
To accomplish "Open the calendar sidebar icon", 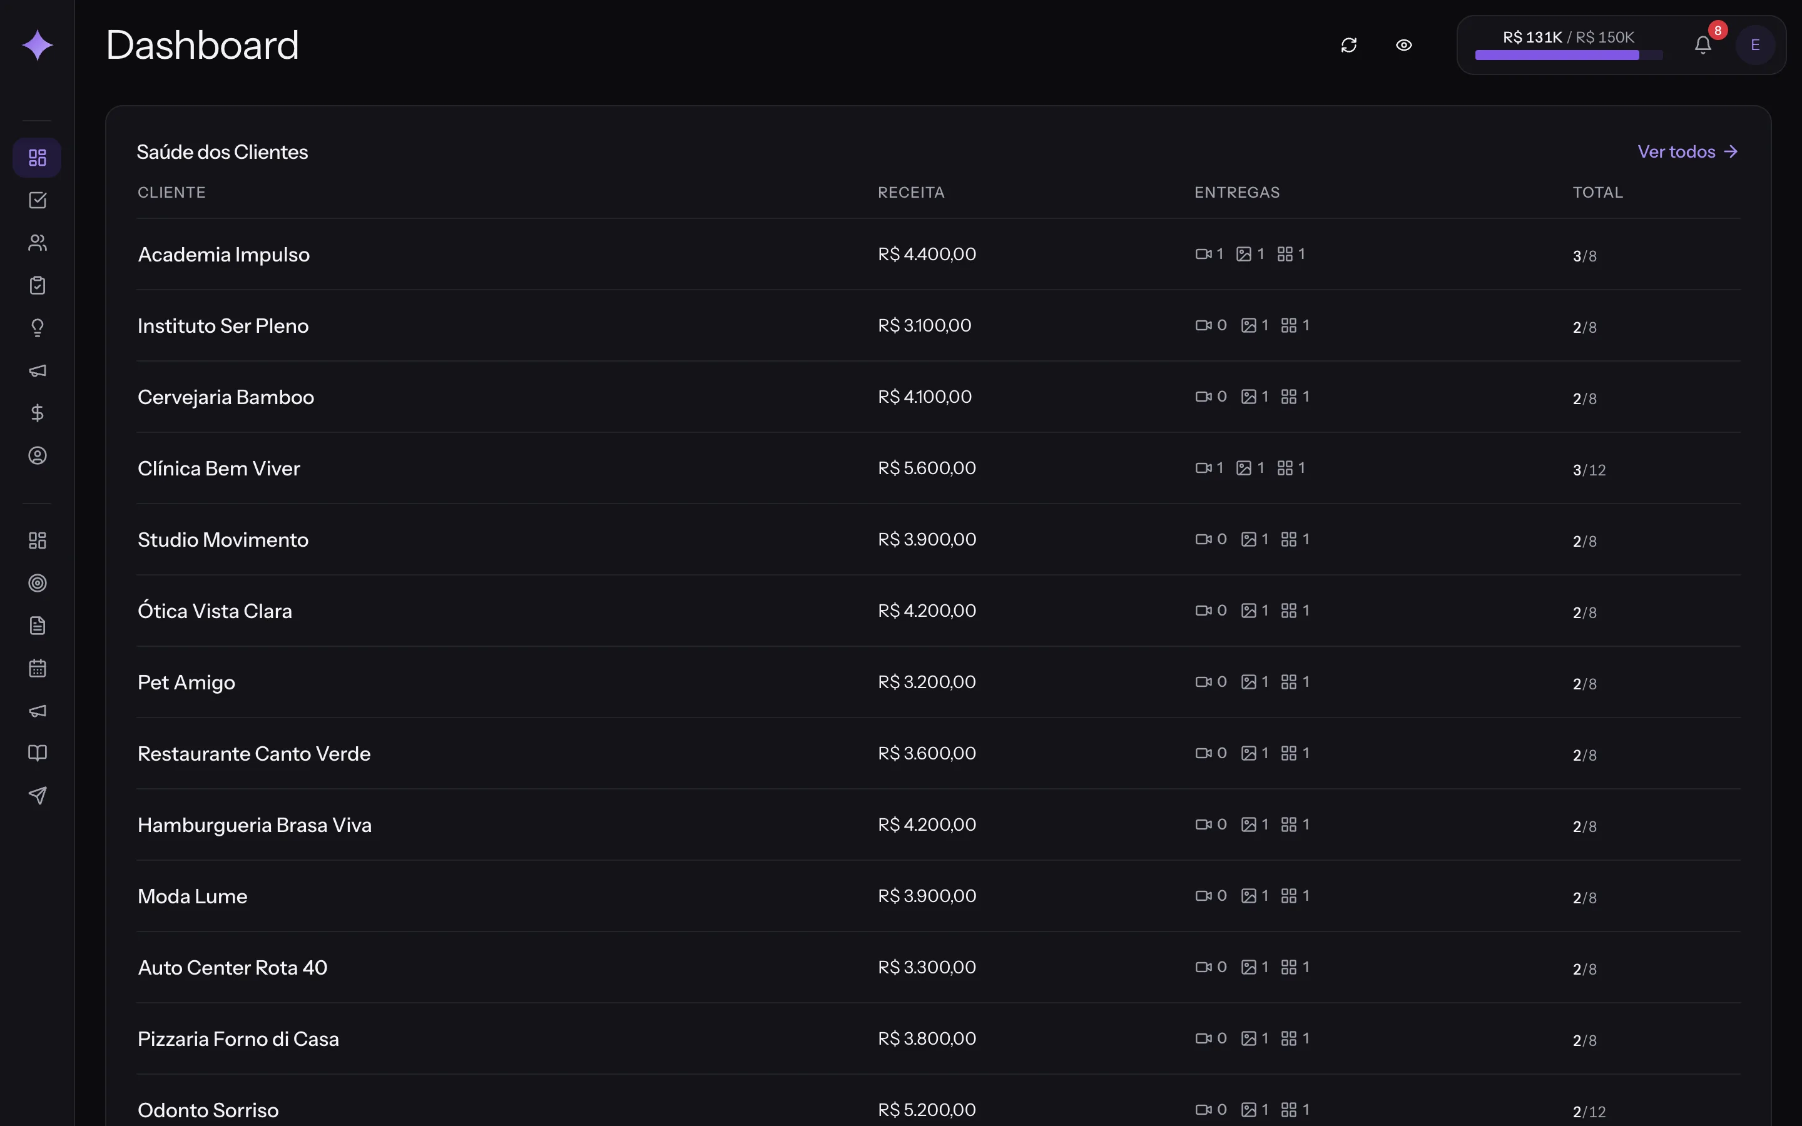I will pyautogui.click(x=38, y=668).
